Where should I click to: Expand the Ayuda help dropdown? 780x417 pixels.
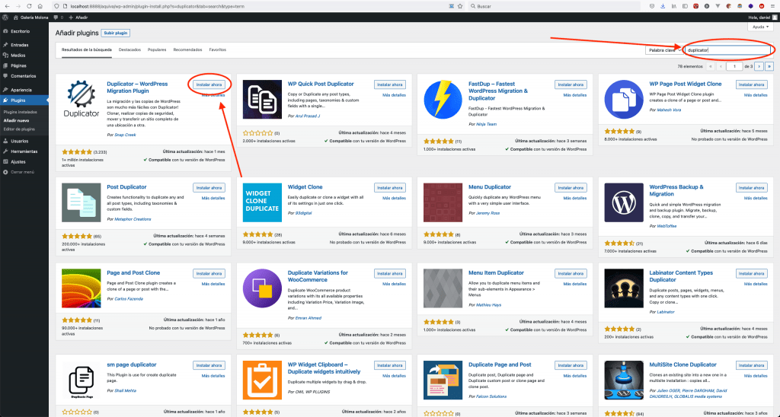(x=761, y=27)
